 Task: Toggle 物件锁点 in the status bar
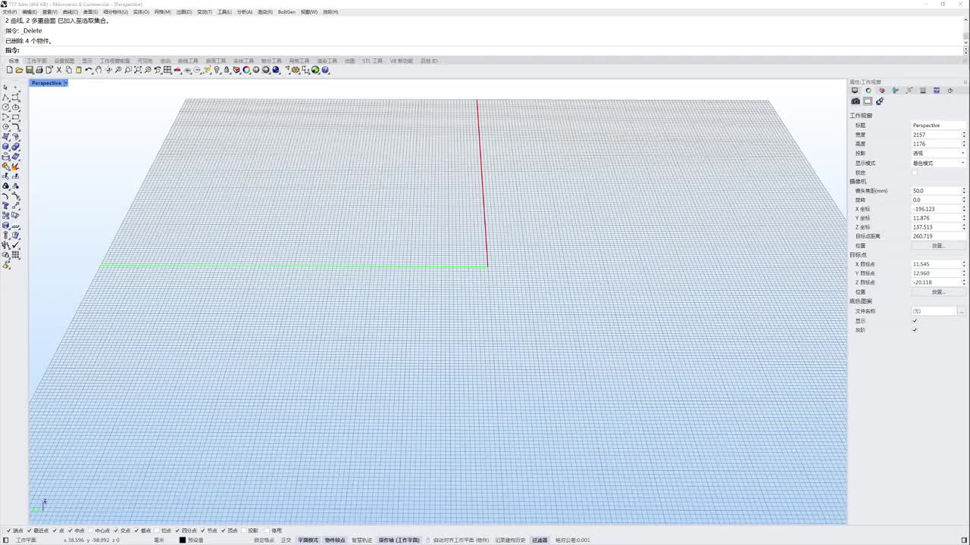point(335,540)
